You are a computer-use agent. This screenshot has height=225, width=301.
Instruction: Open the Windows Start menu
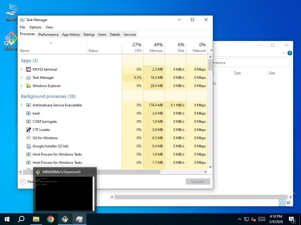[x=7, y=219]
